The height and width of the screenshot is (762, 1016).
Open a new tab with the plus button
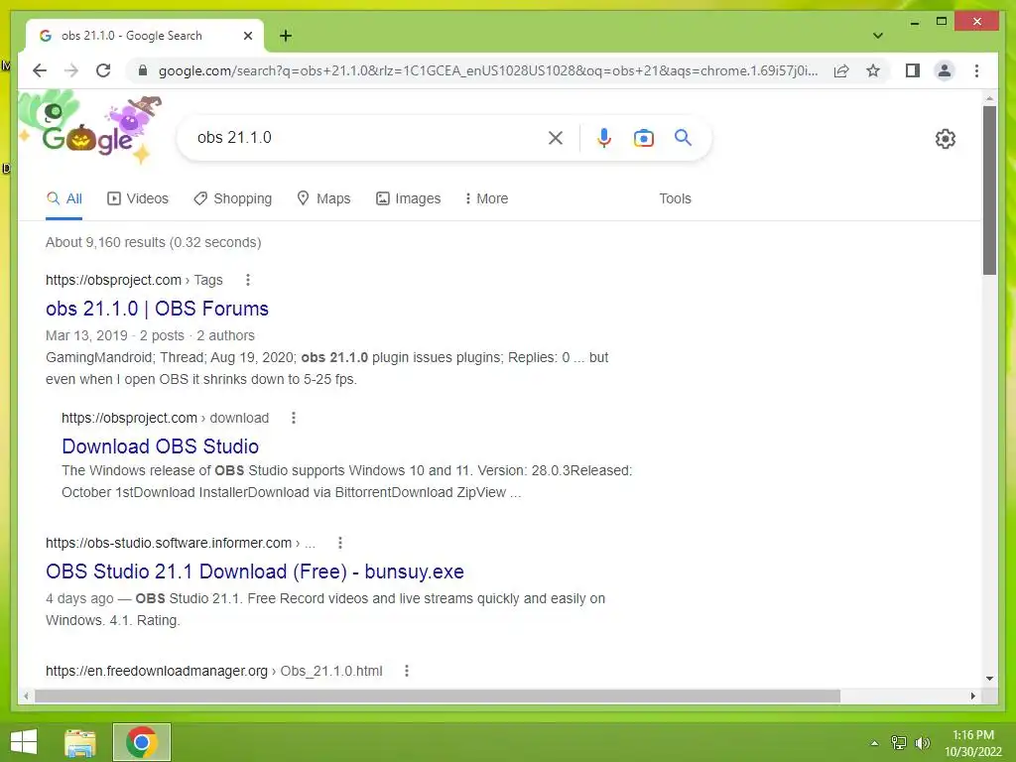(286, 36)
